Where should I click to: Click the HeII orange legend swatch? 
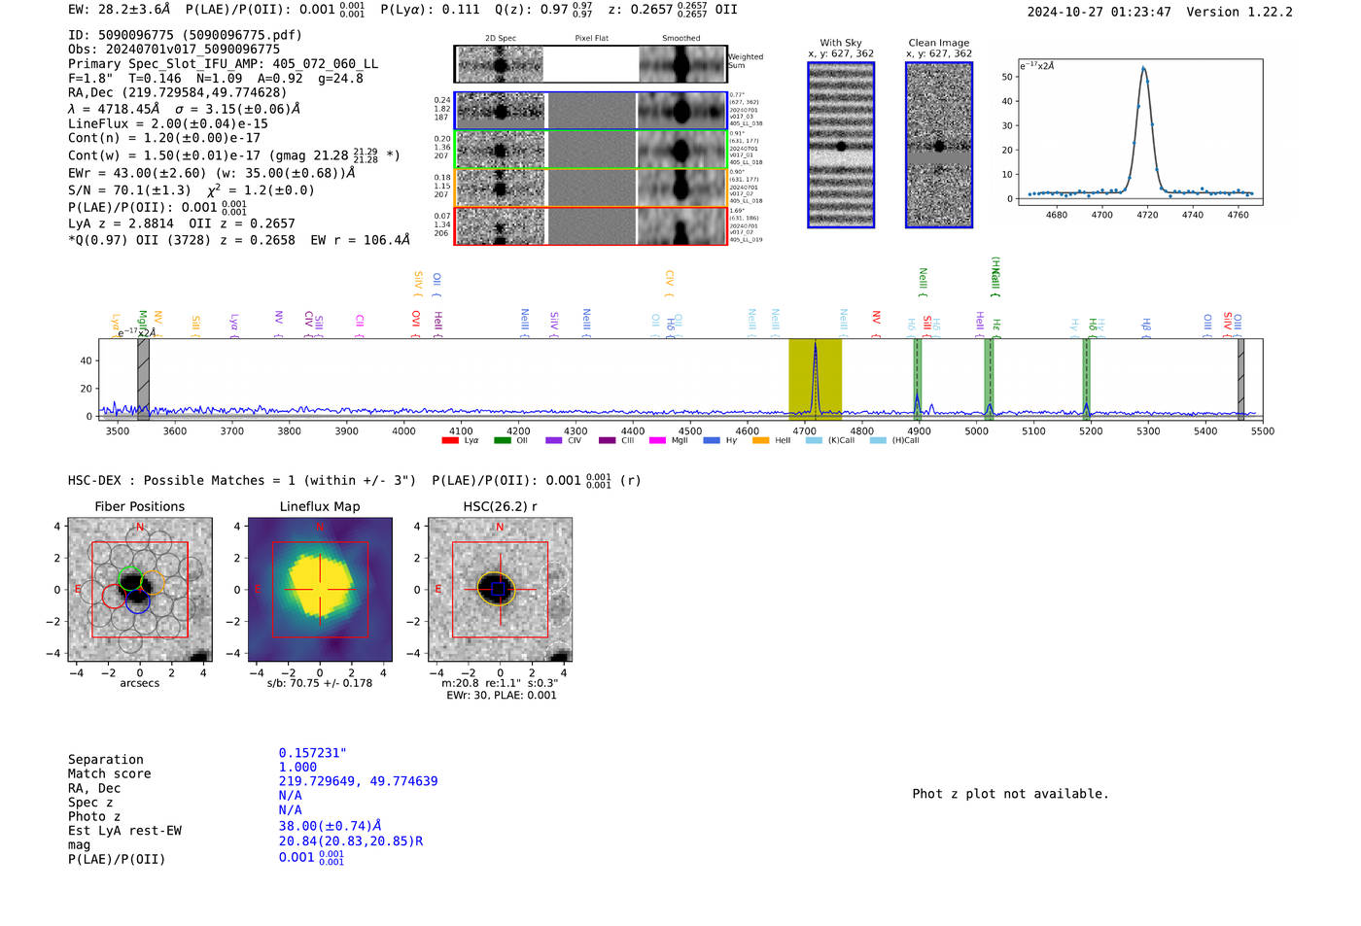[760, 440]
